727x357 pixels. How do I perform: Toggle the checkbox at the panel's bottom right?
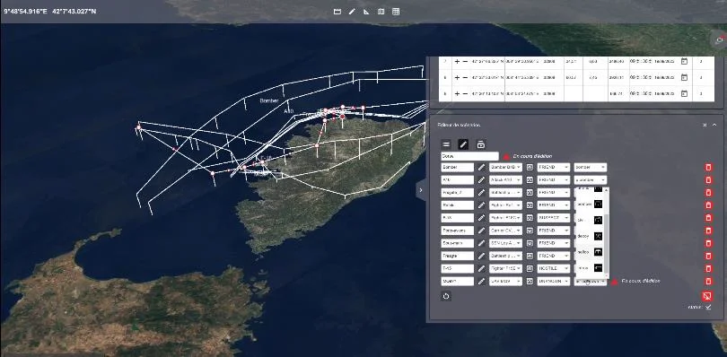click(x=708, y=307)
